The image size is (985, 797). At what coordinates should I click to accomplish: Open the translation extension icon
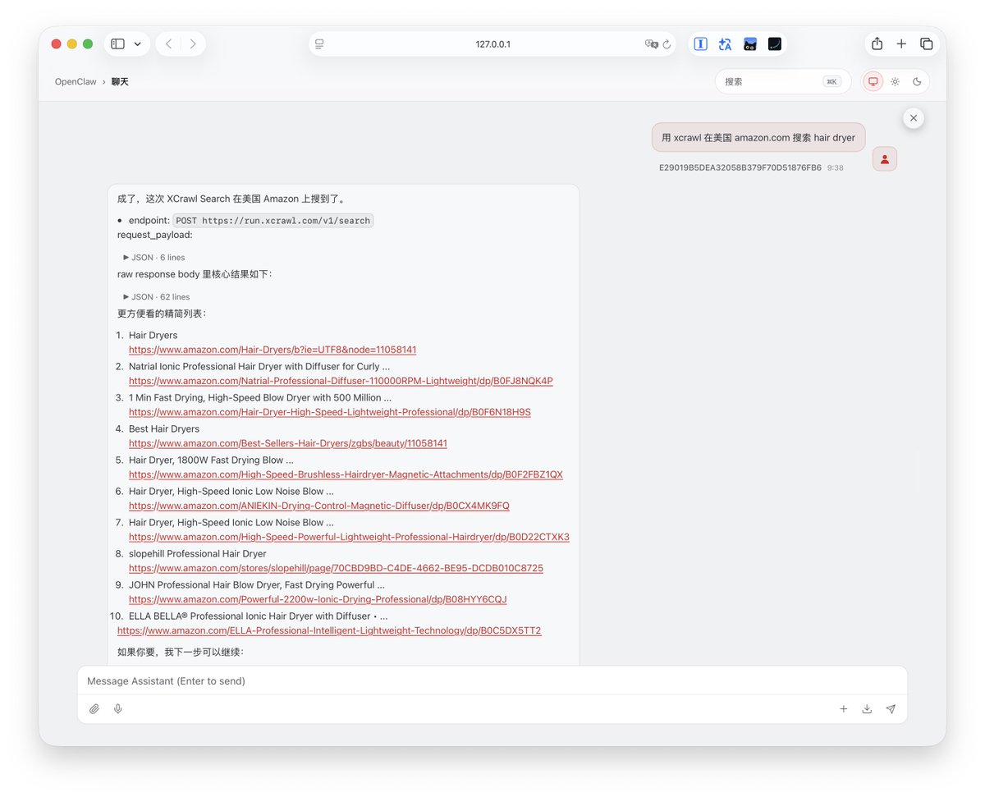(x=725, y=44)
